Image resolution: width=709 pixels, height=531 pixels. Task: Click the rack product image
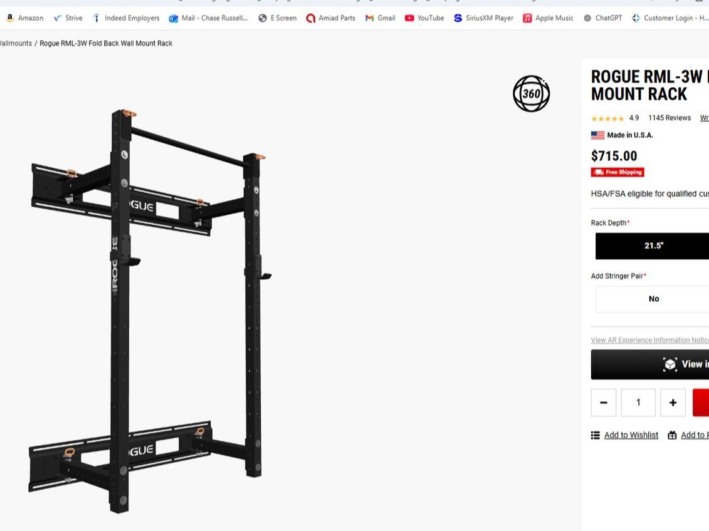(x=149, y=311)
